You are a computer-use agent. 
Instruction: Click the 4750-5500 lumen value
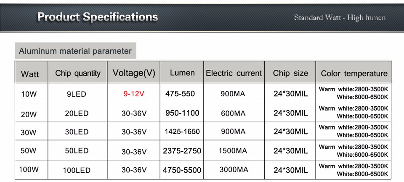(x=182, y=170)
